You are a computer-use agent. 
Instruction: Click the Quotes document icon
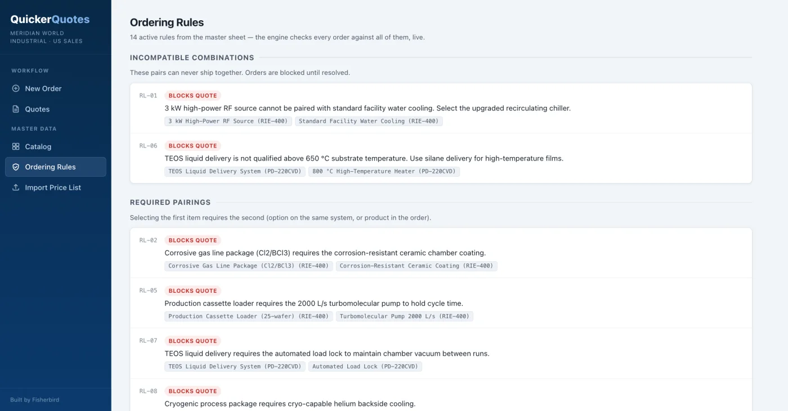coord(16,109)
